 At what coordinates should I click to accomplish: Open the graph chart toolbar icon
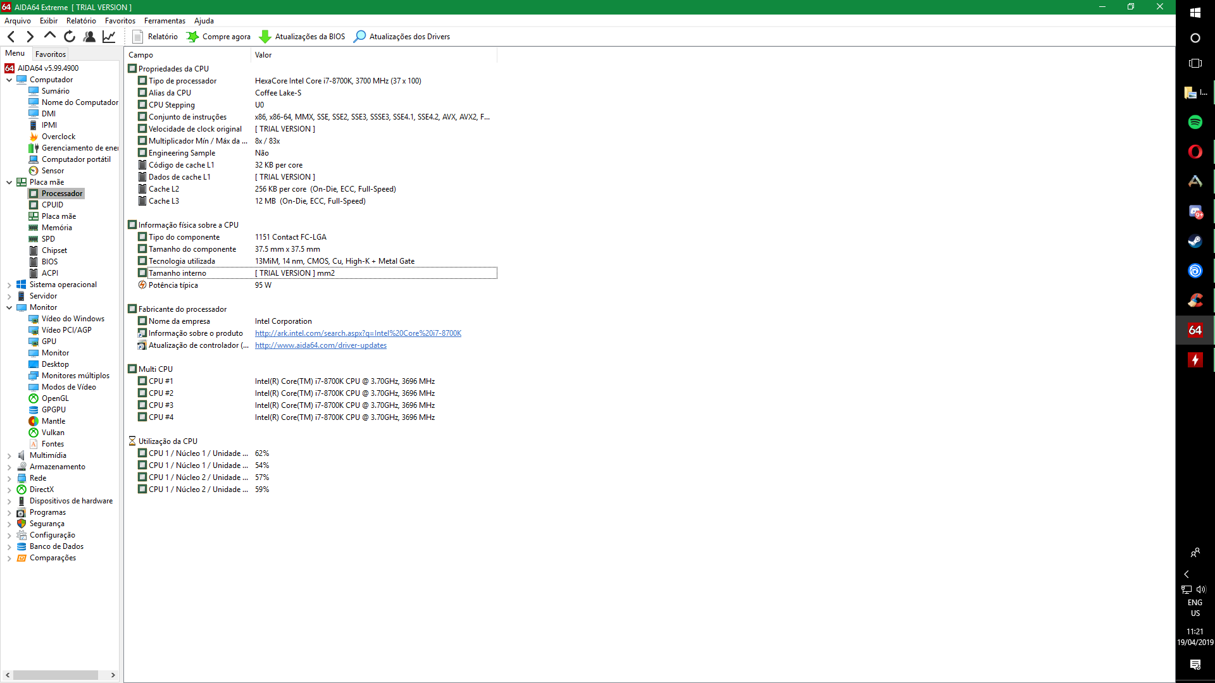click(109, 37)
